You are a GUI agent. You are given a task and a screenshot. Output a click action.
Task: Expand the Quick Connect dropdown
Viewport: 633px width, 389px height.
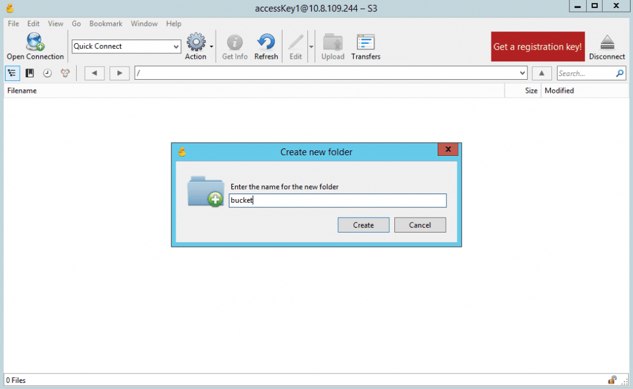point(175,46)
